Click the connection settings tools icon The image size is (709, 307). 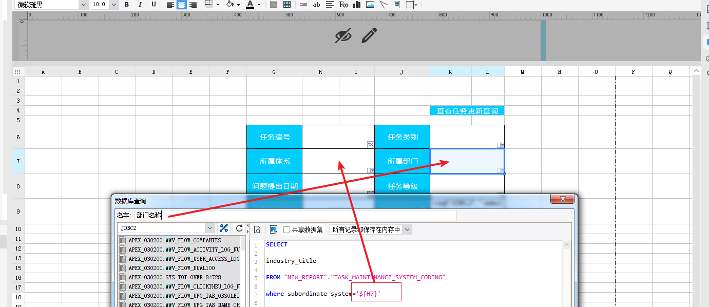[x=224, y=228]
